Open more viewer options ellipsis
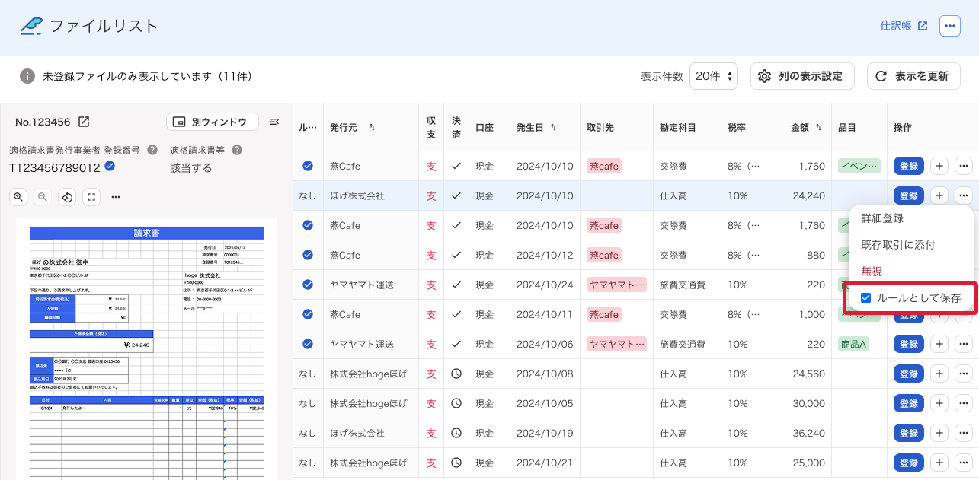The height and width of the screenshot is (480, 979). point(116,197)
